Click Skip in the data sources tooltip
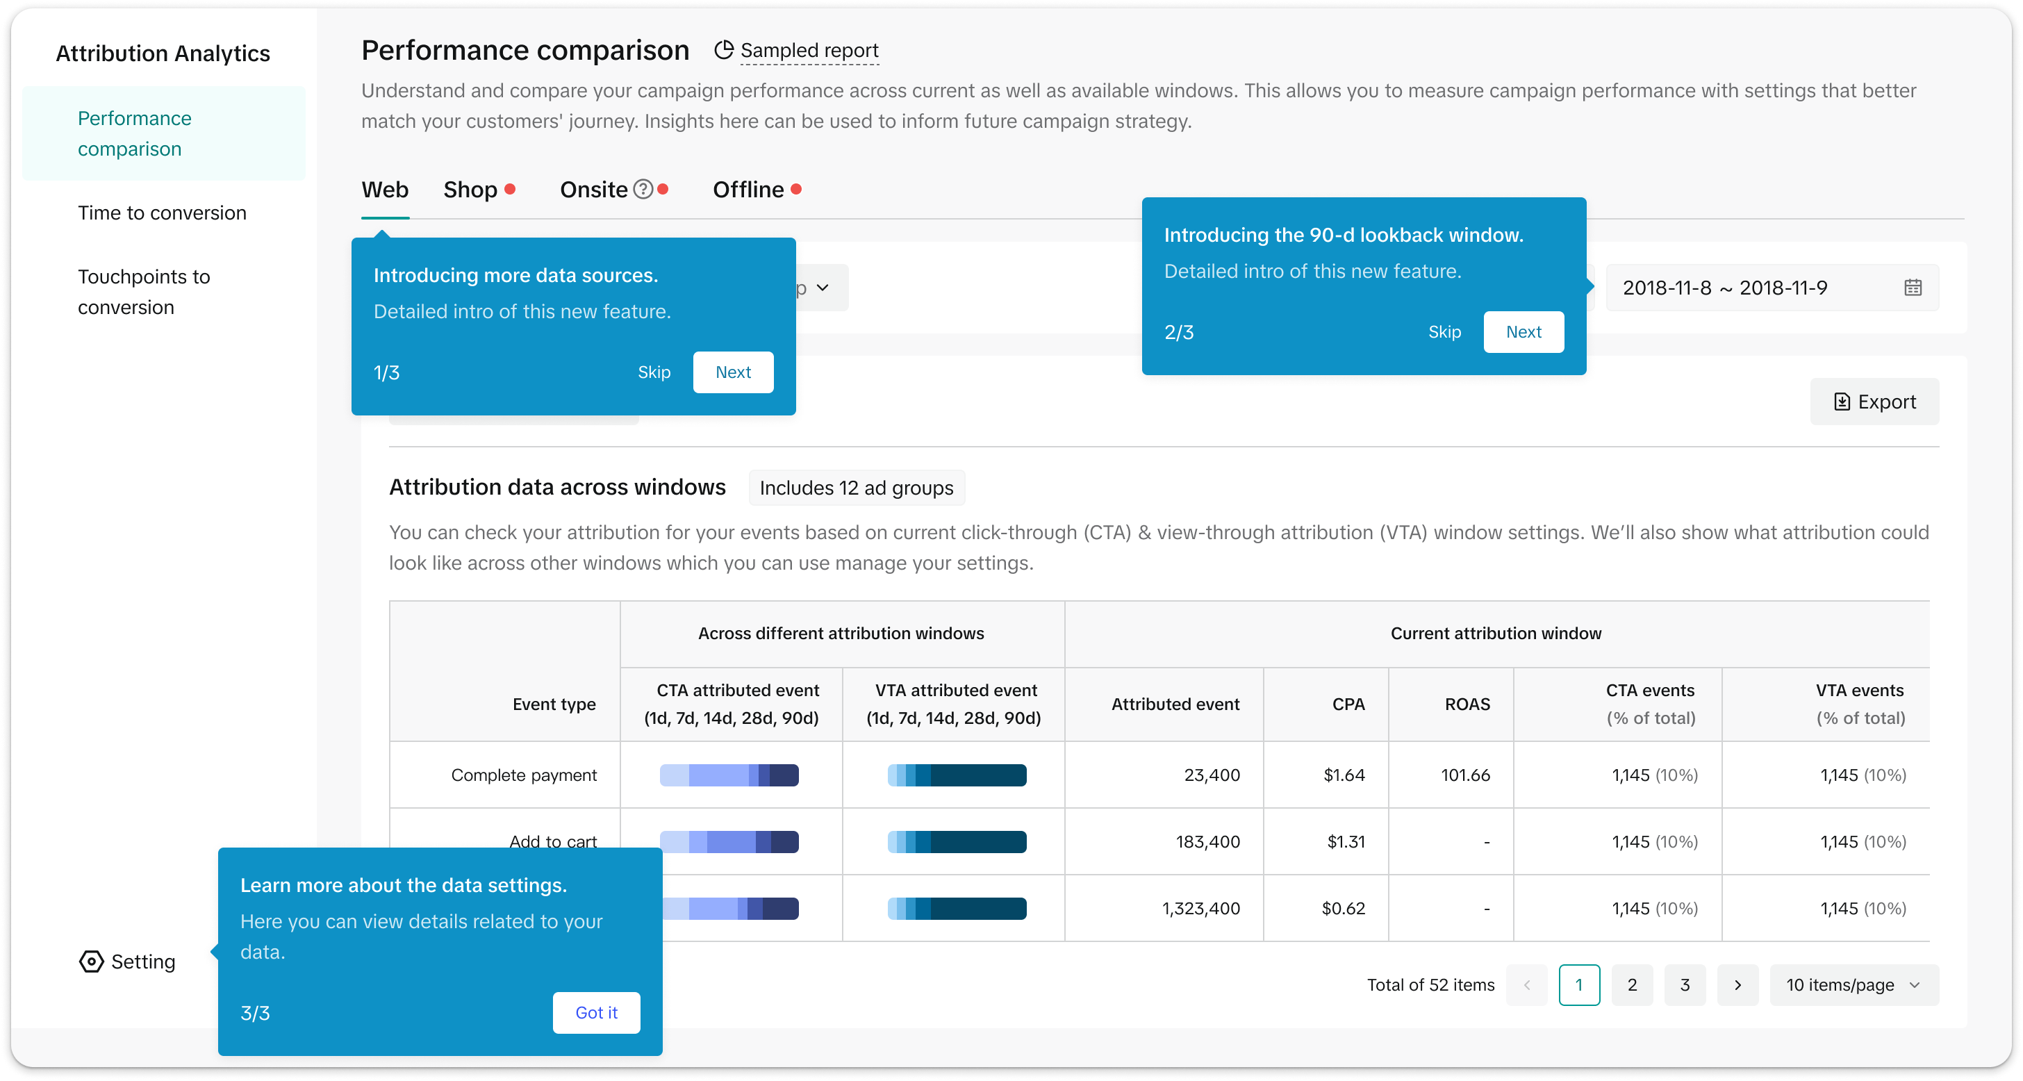 pos(654,372)
